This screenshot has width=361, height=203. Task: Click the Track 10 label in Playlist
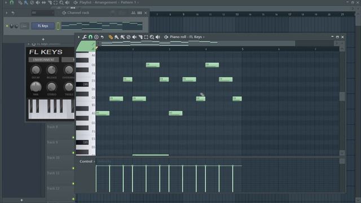[53, 158]
